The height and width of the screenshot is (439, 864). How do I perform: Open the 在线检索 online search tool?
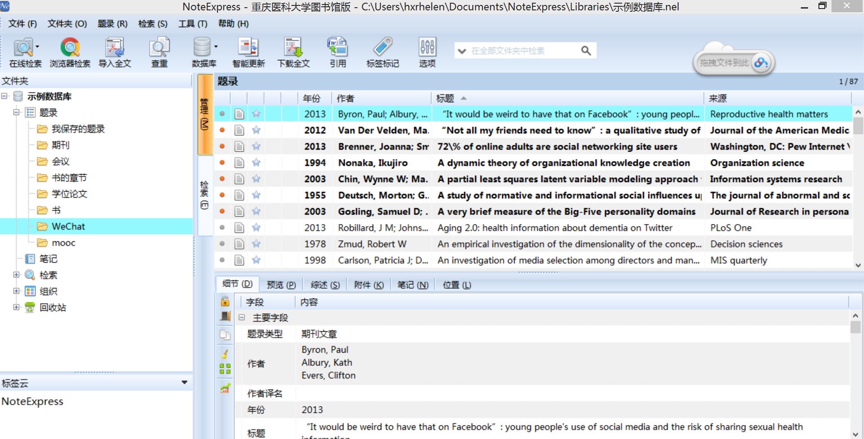click(25, 53)
